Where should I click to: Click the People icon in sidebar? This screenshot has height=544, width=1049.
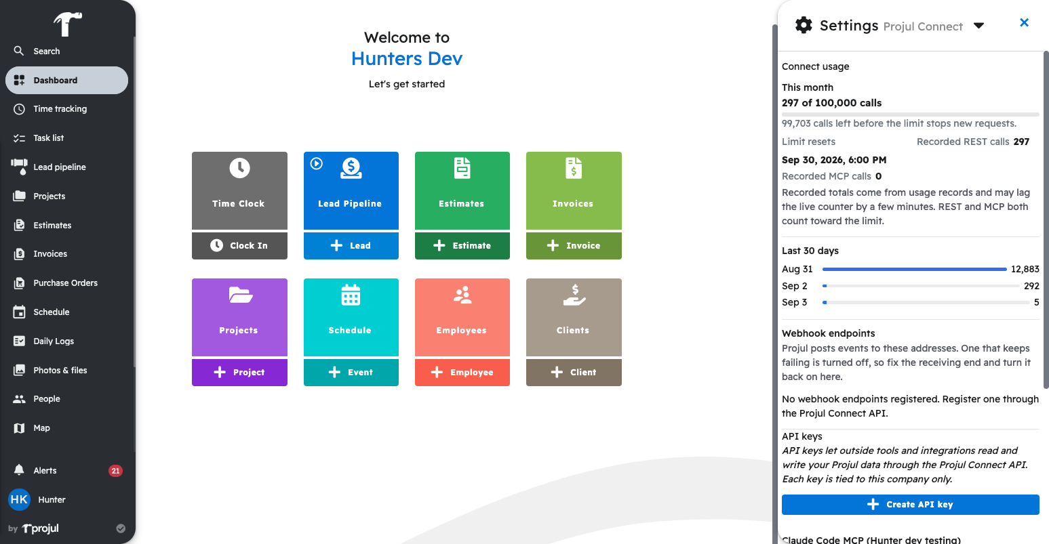[19, 399]
